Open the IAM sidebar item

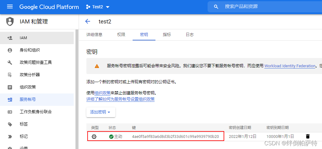coord(37,38)
